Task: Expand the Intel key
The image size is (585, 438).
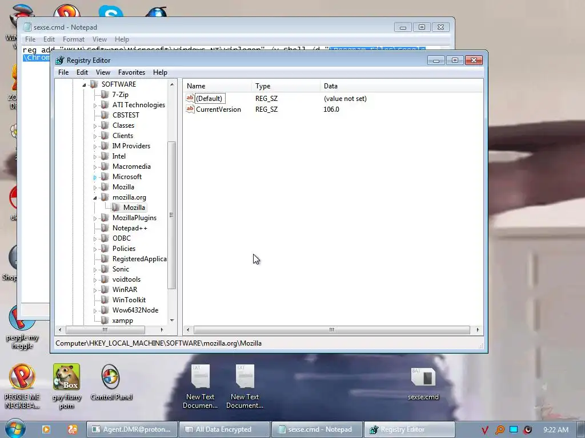Action: pyautogui.click(x=95, y=157)
